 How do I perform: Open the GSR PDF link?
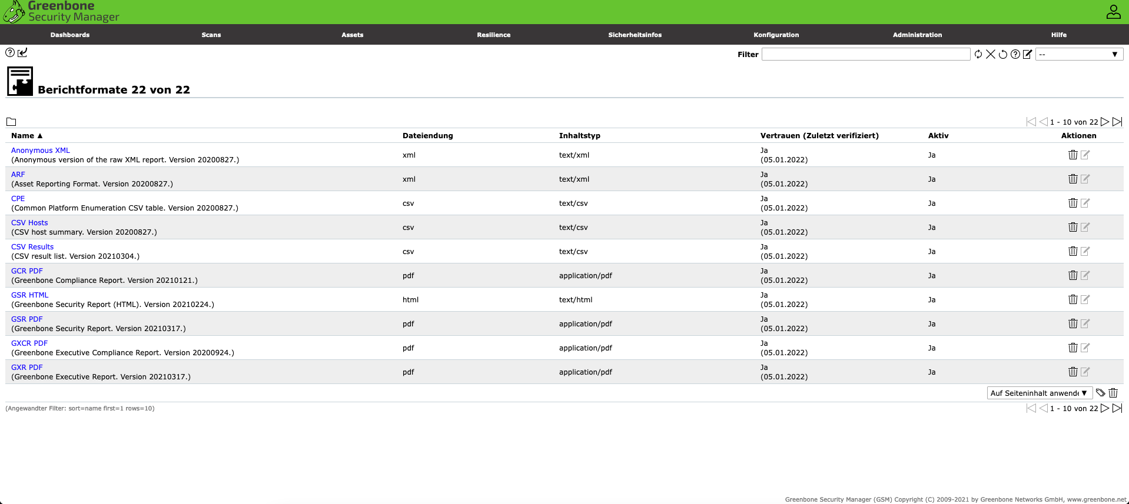[x=27, y=319]
